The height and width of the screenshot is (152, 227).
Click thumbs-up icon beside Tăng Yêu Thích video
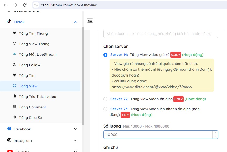pos(14,96)
